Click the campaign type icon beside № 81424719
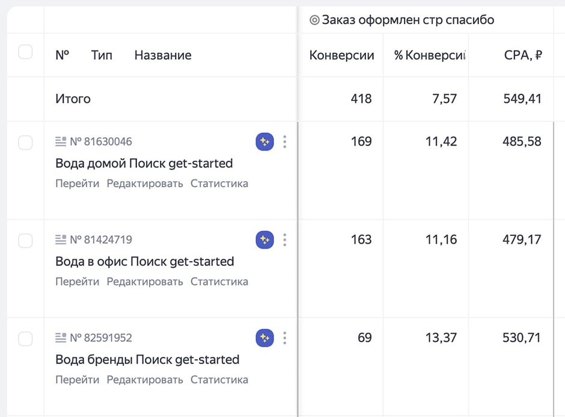This screenshot has height=417, width=565. click(61, 239)
